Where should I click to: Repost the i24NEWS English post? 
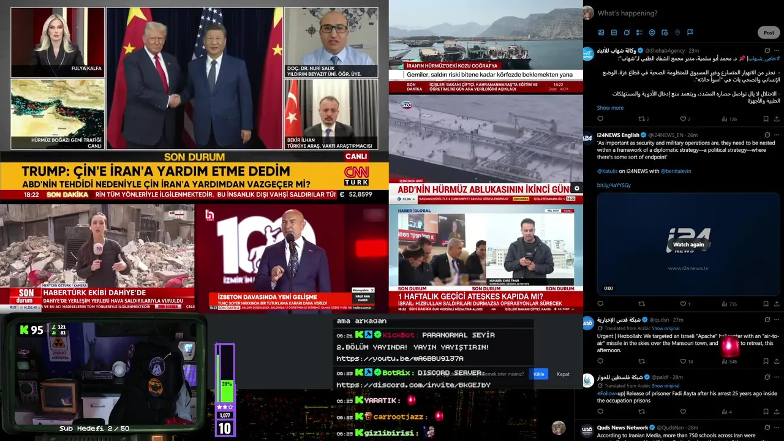tap(641, 304)
